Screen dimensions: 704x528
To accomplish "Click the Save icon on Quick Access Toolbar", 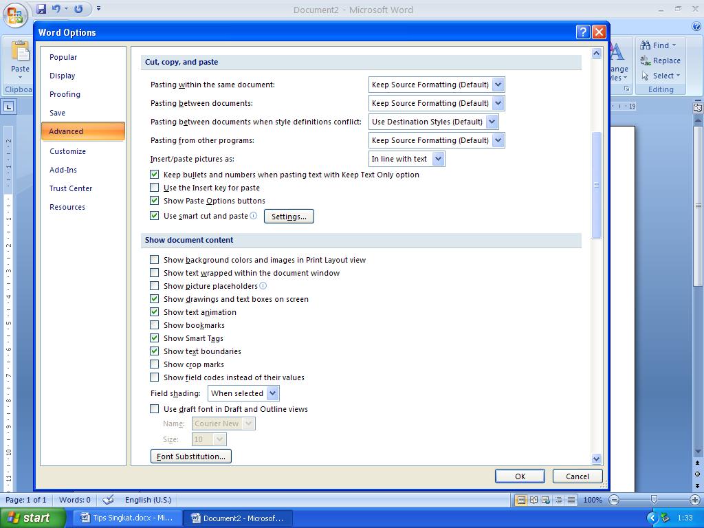I will pyautogui.click(x=42, y=8).
